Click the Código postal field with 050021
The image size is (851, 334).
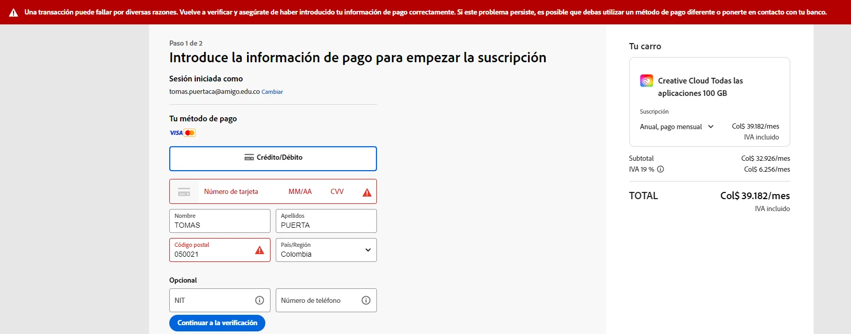pos(220,250)
